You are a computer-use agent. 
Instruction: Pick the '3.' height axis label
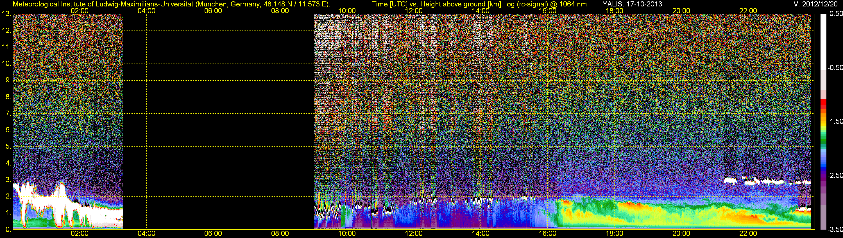pos(8,180)
